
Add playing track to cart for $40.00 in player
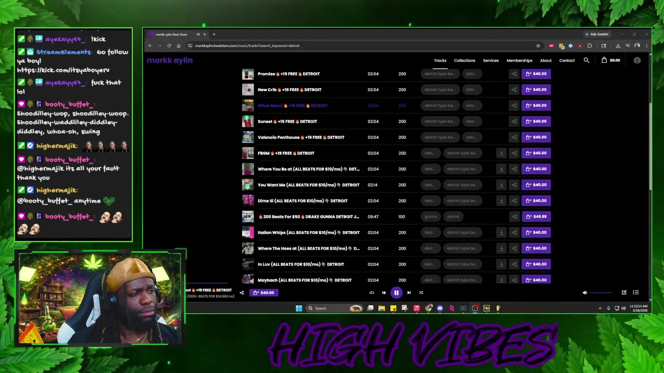click(x=264, y=293)
